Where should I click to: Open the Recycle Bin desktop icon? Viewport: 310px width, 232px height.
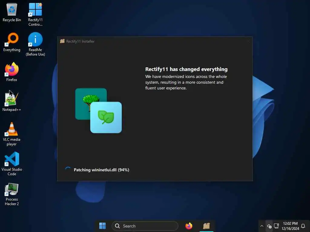click(12, 12)
